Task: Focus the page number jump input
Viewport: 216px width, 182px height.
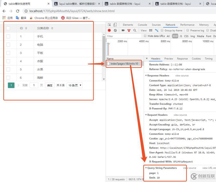Action: (x=34, y=85)
